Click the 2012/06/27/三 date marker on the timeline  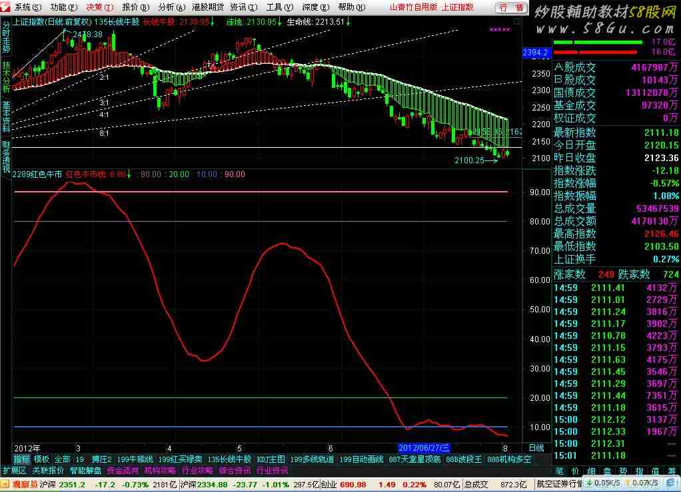coord(424,448)
